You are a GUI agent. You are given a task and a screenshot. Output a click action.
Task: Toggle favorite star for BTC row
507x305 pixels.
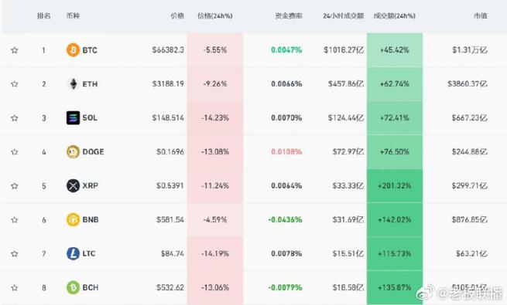tap(14, 50)
